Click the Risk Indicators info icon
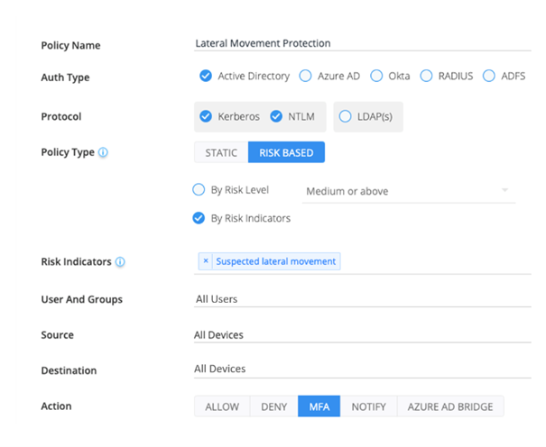546x447 pixels. click(x=120, y=262)
